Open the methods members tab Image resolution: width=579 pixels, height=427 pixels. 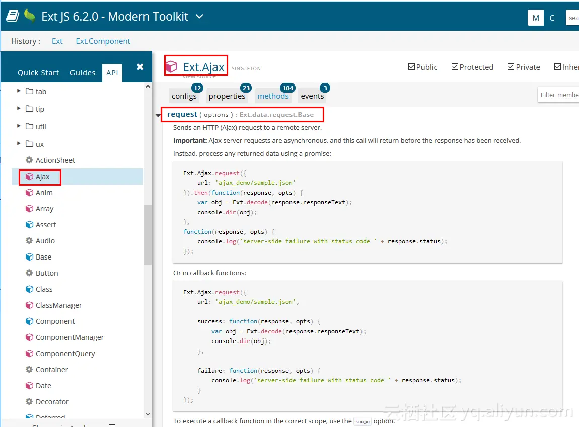[273, 96]
